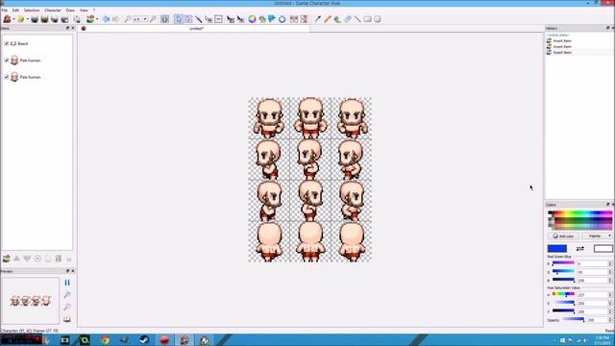The width and height of the screenshot is (615, 346).
Task: Open the Selection menu
Action: [32, 11]
